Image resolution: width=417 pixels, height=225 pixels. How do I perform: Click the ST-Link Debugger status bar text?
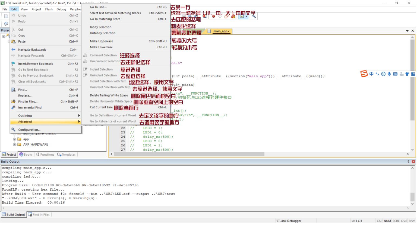(x=289, y=221)
